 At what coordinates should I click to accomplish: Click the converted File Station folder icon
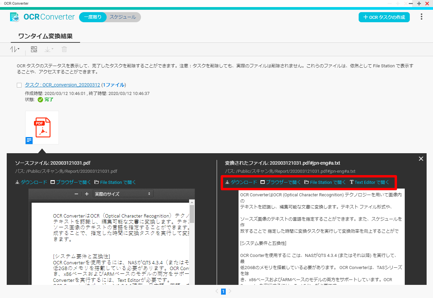coord(306,182)
